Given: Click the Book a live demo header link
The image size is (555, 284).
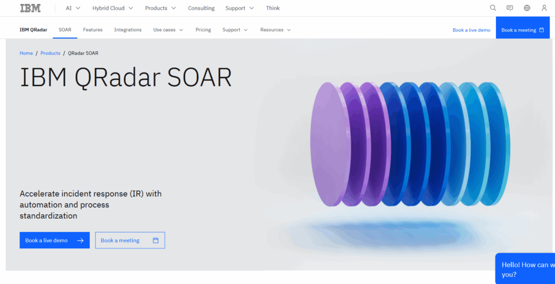Looking at the screenshot, I should [471, 30].
